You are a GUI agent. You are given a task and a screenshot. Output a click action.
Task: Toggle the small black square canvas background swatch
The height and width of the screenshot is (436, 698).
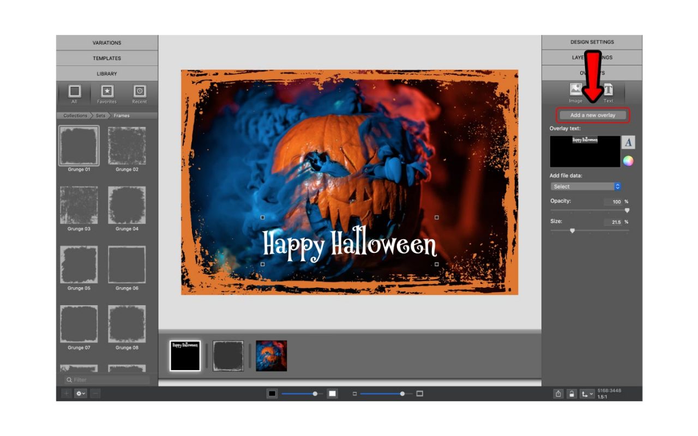point(271,392)
